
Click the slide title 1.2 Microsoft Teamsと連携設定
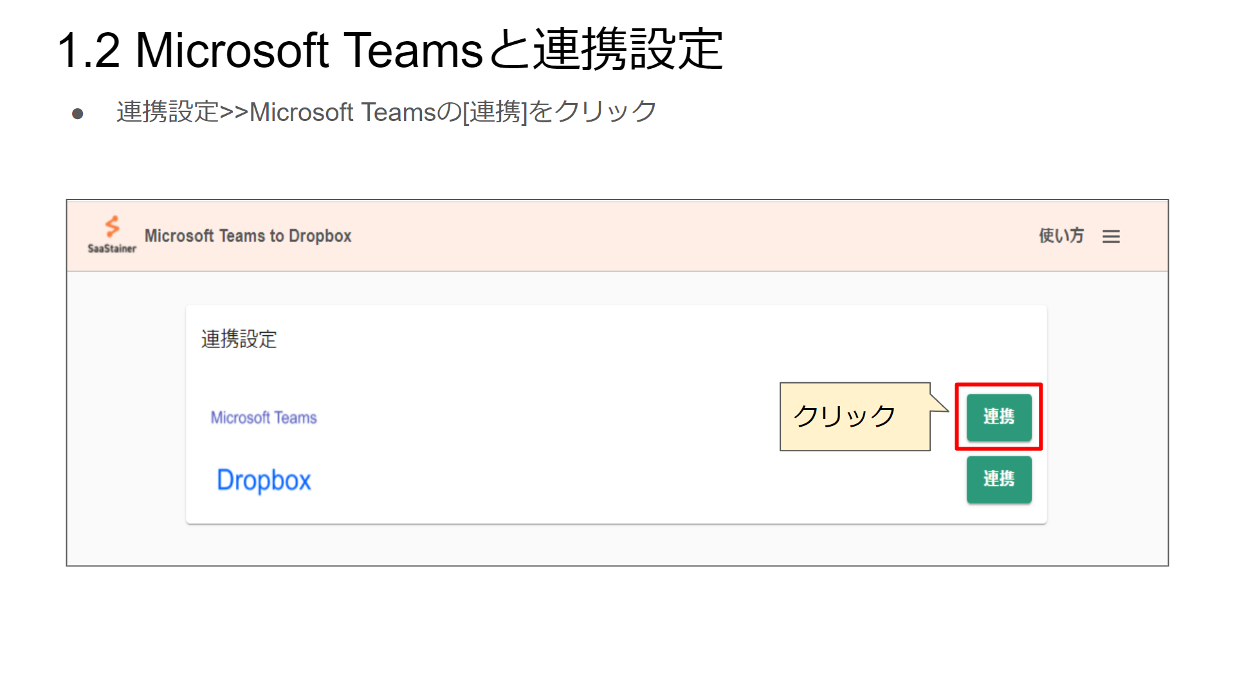pyautogui.click(x=390, y=50)
